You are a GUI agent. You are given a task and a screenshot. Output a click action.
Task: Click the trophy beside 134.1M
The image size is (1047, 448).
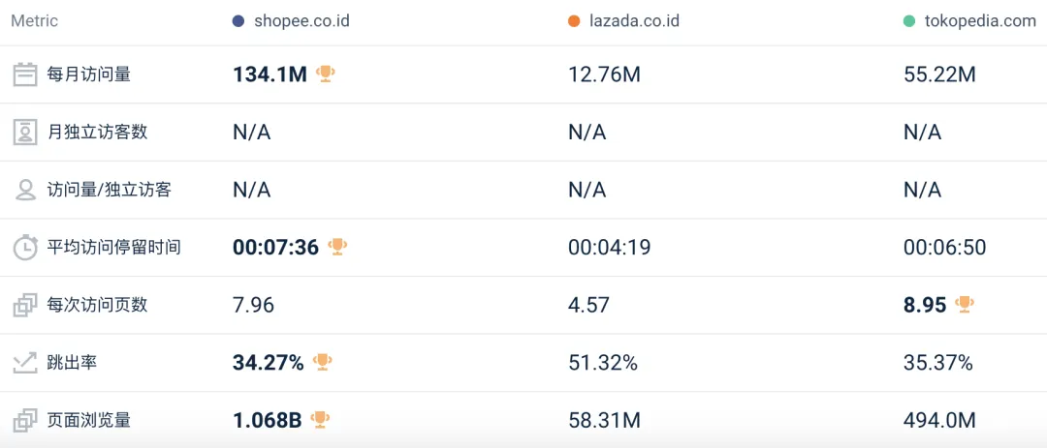pyautogui.click(x=326, y=74)
